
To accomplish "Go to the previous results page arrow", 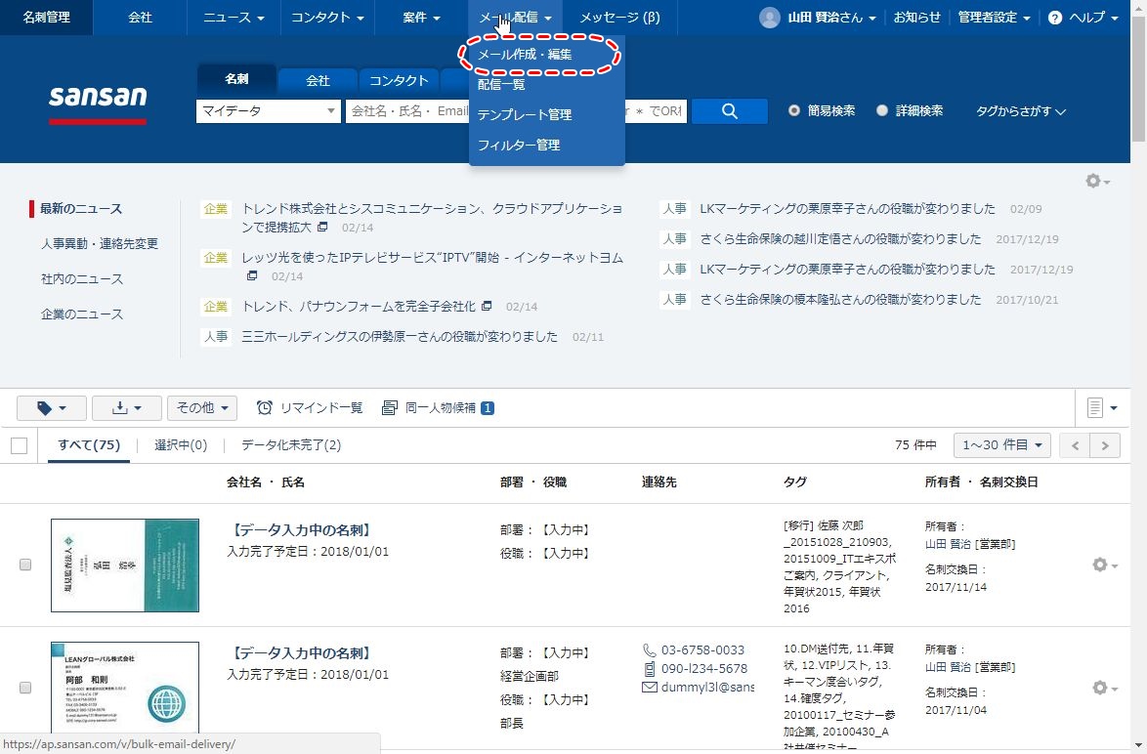I will click(x=1075, y=445).
